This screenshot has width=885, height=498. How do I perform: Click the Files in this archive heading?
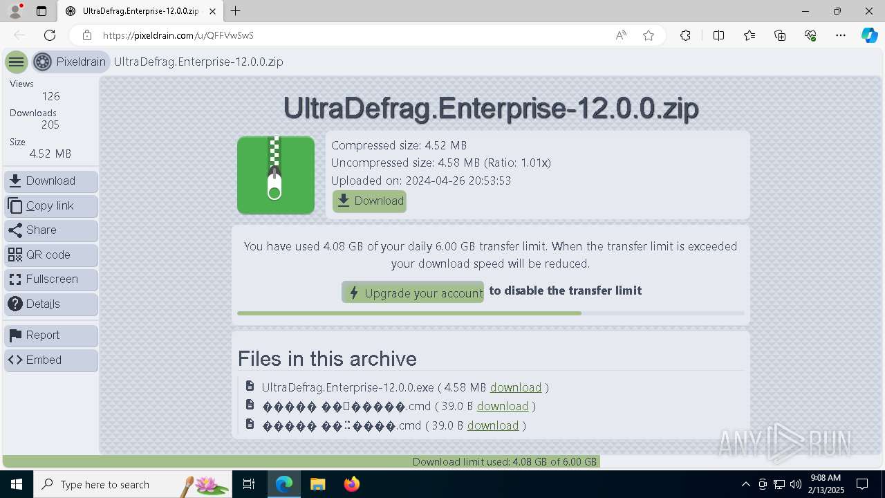coord(327,358)
